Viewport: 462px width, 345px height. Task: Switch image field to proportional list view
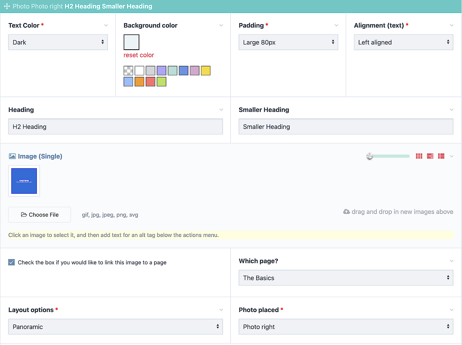(430, 156)
